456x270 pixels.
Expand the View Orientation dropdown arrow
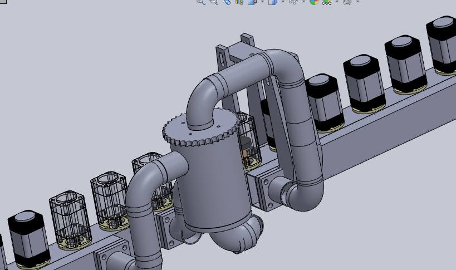(262, 2)
